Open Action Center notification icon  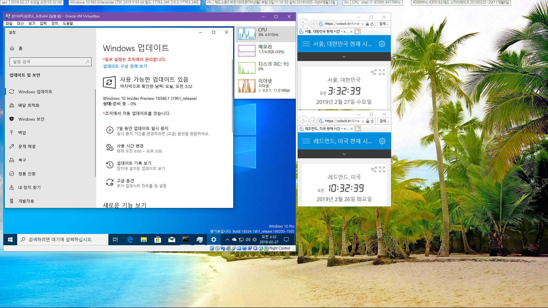[x=286, y=240]
